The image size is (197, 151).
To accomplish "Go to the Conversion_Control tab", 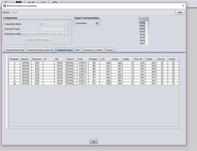I will (93, 50).
